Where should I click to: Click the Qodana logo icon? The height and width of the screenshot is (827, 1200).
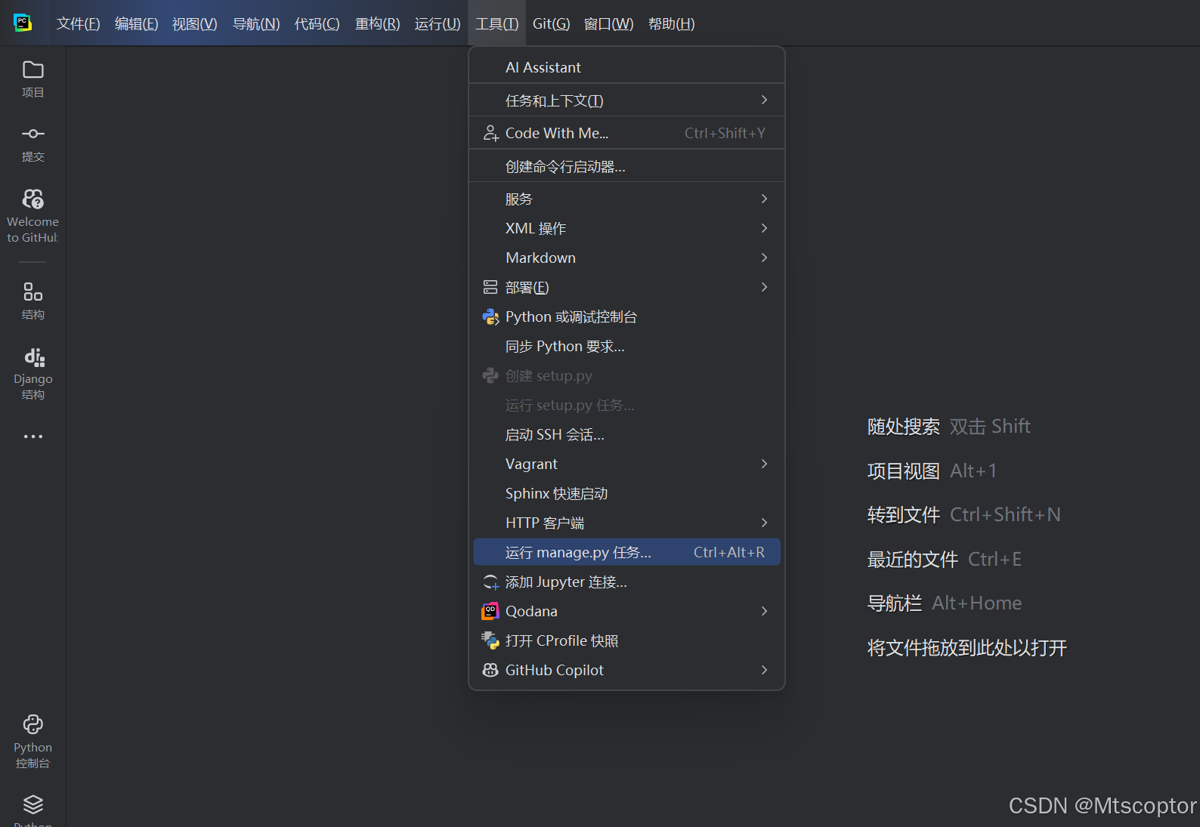pyautogui.click(x=490, y=611)
